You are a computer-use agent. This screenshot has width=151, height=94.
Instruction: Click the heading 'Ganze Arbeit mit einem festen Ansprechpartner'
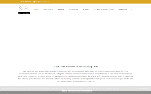(75, 67)
